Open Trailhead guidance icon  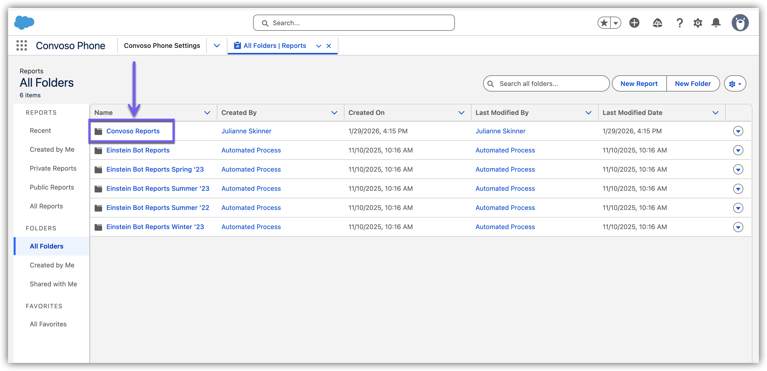coord(657,23)
